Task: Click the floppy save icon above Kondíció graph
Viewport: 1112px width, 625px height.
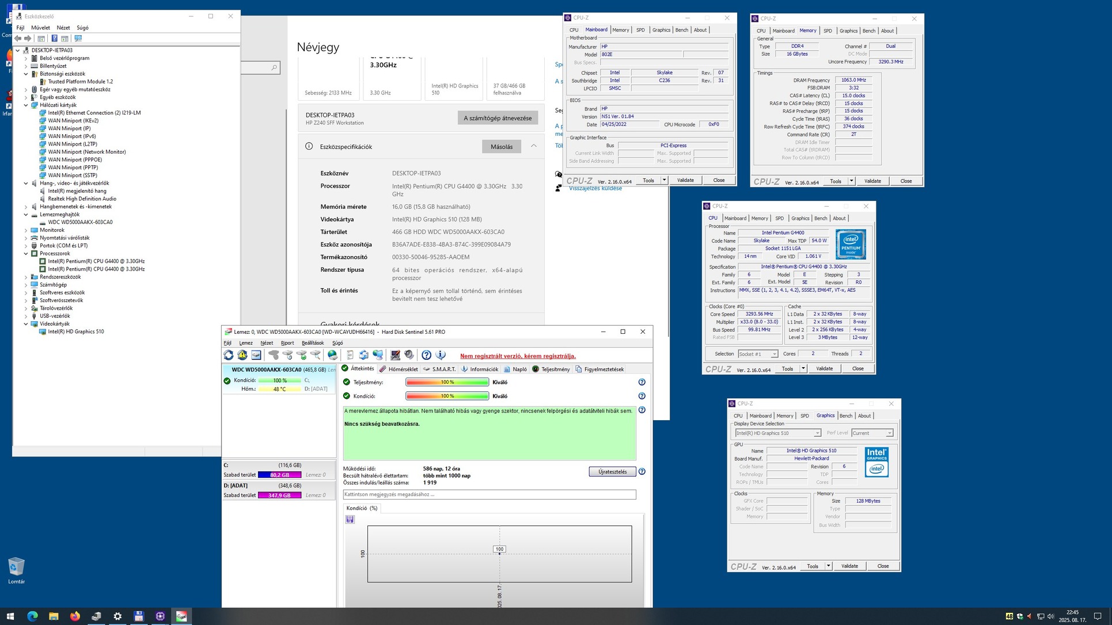Action: 350,520
